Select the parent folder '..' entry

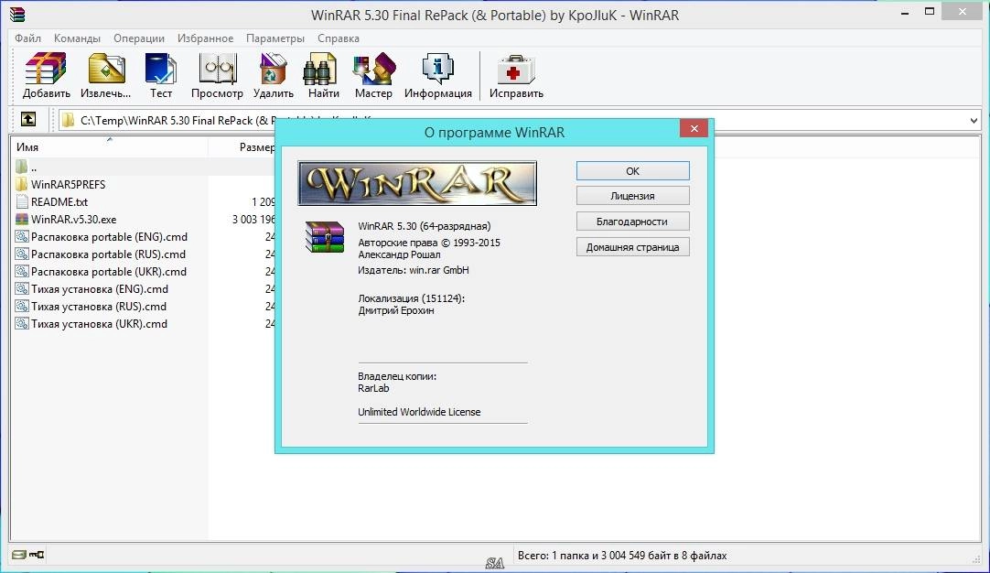[x=27, y=167]
